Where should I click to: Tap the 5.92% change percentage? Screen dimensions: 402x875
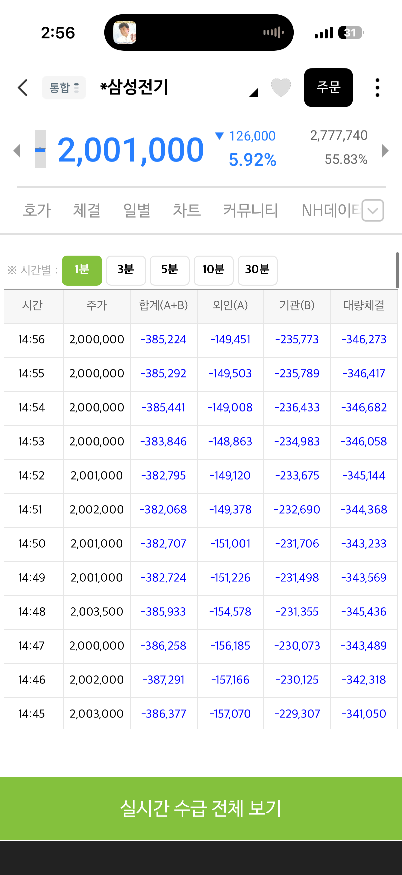click(x=253, y=160)
